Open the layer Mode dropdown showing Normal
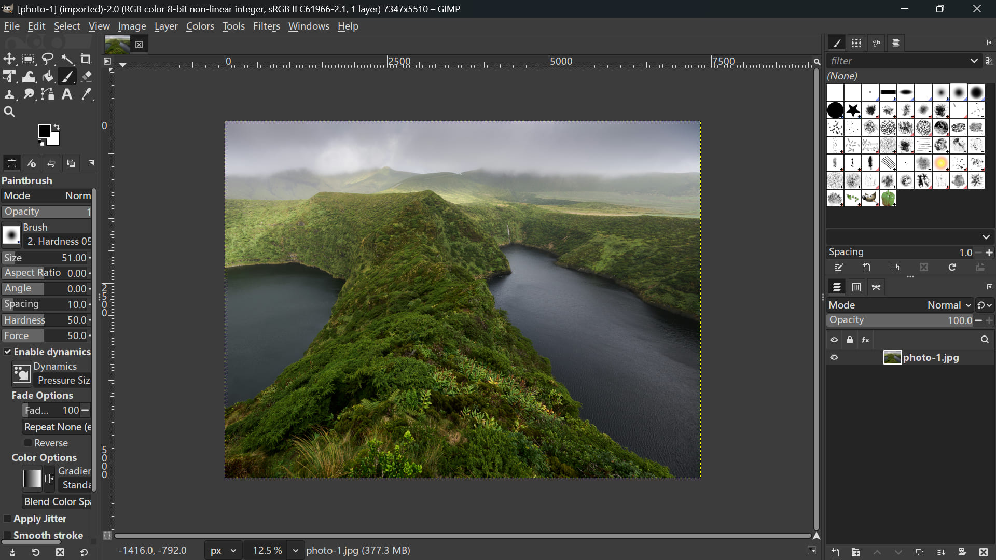This screenshot has height=560, width=996. pos(947,305)
